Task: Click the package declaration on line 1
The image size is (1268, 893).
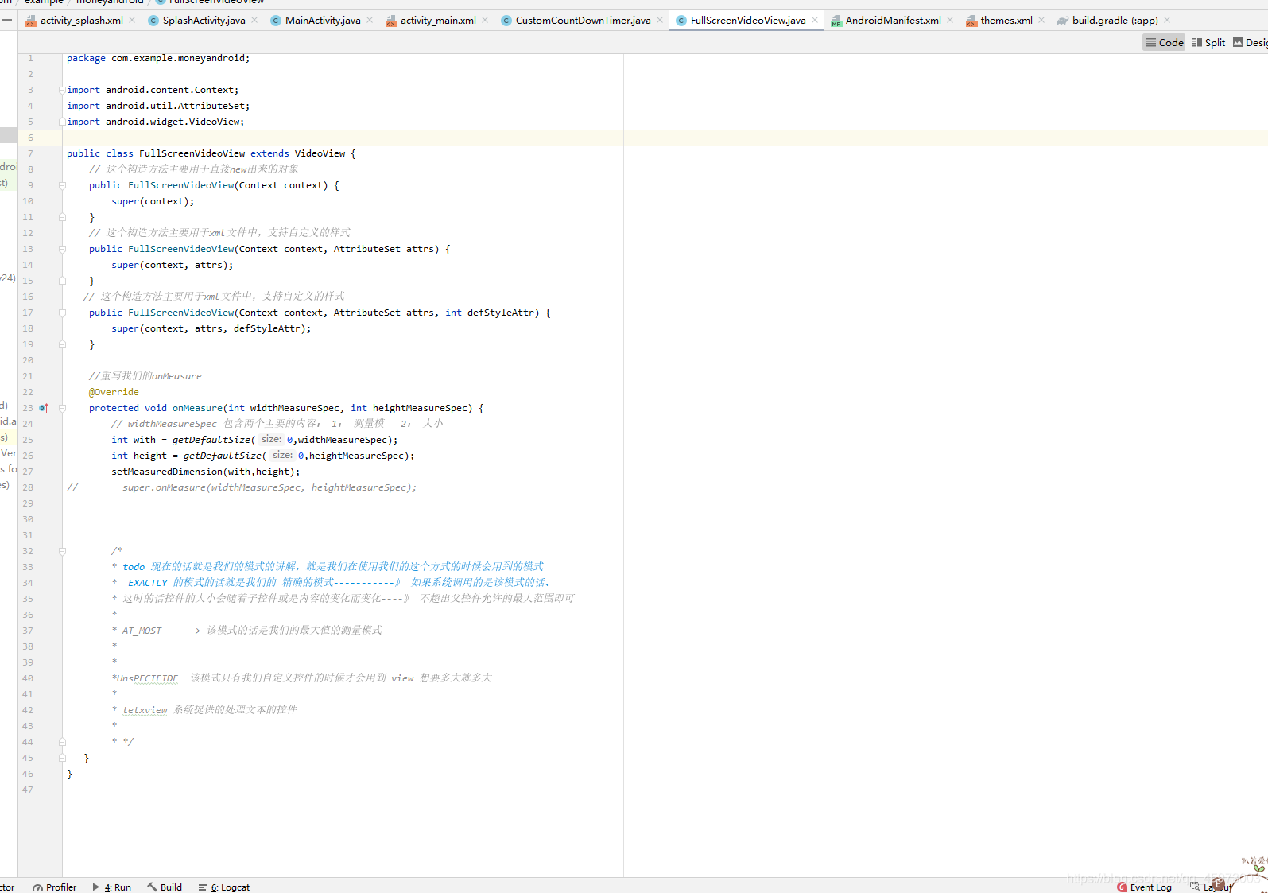Action: tap(158, 58)
